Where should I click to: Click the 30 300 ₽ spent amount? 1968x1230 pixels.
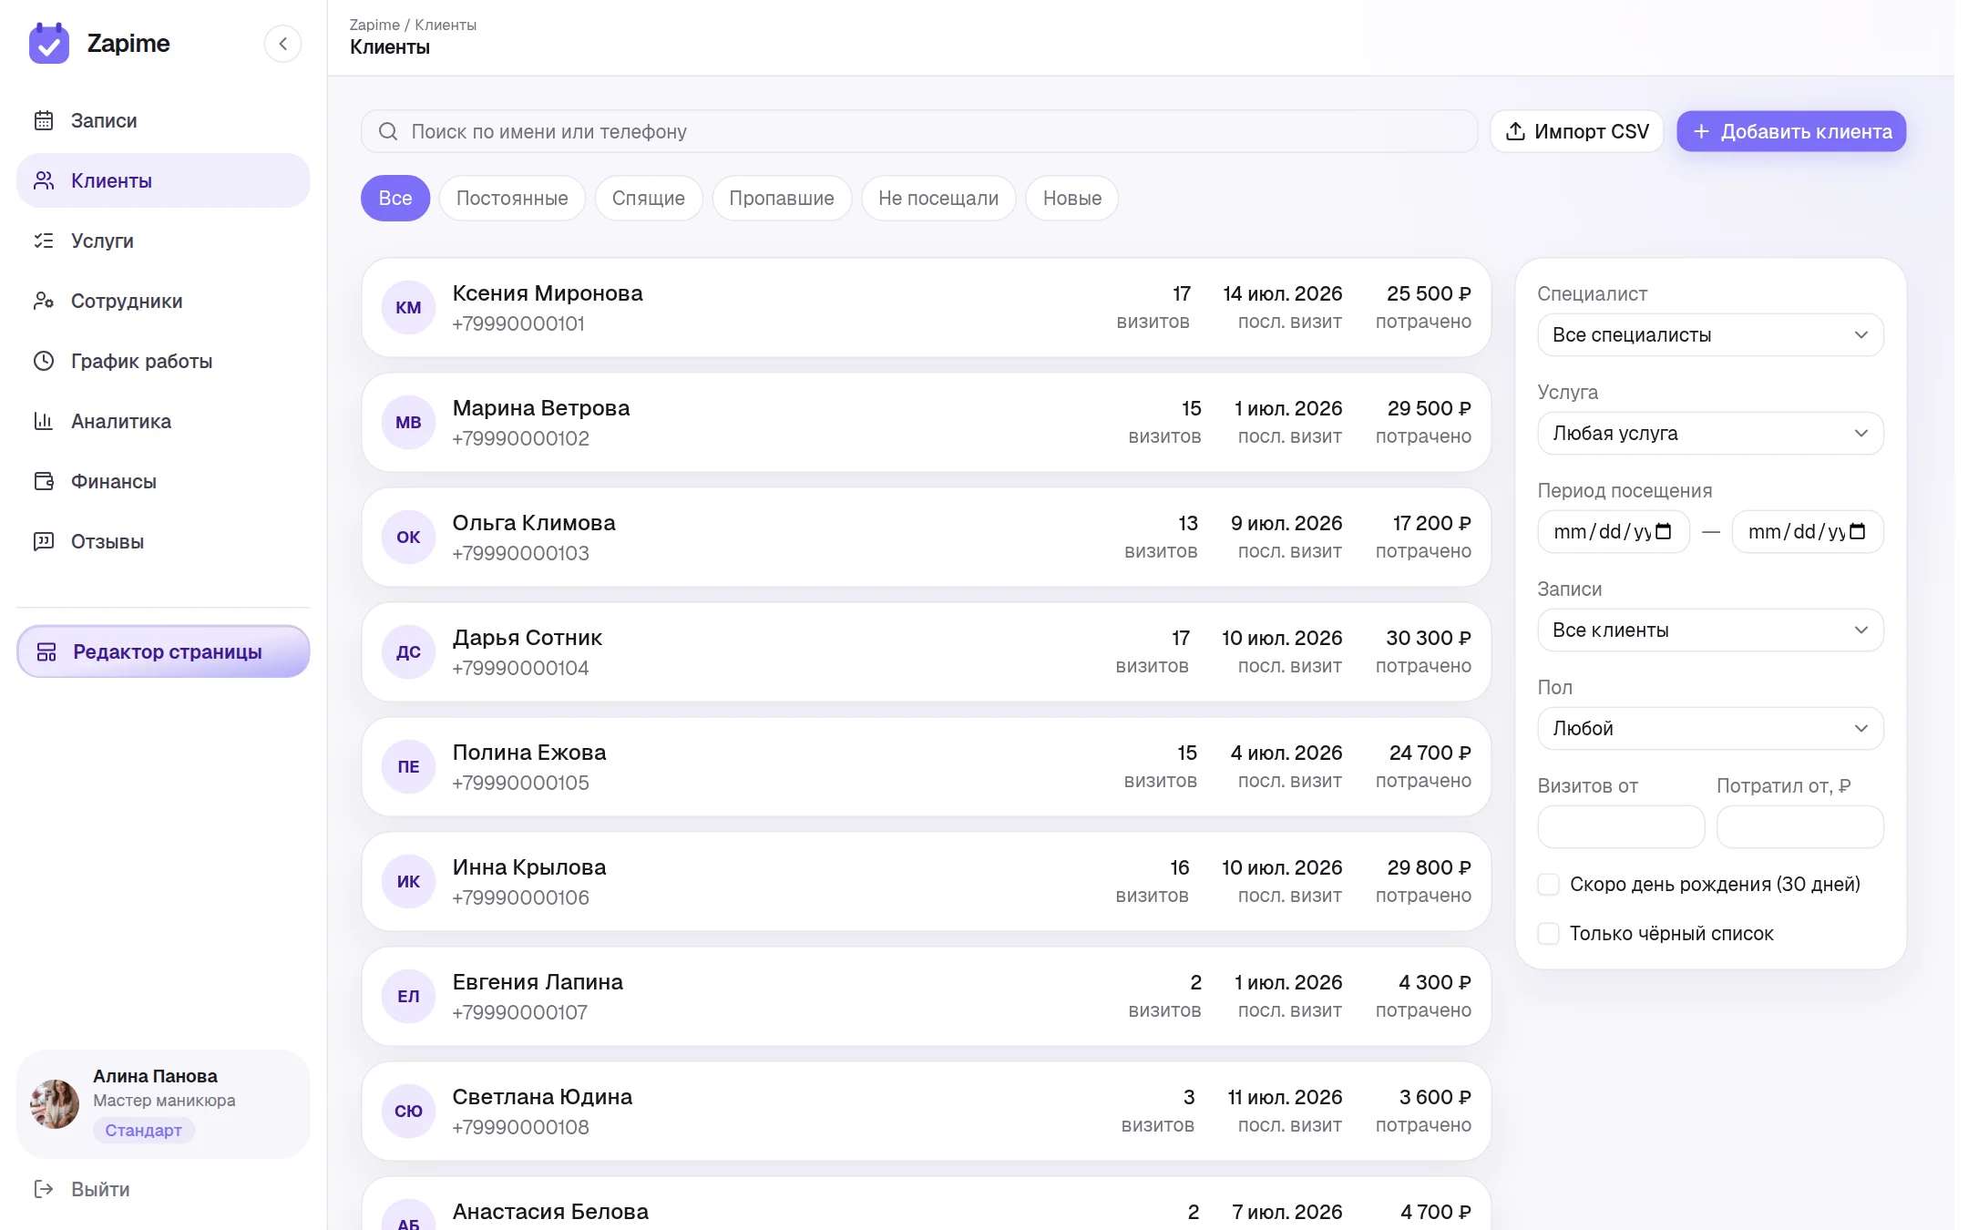coord(1429,638)
